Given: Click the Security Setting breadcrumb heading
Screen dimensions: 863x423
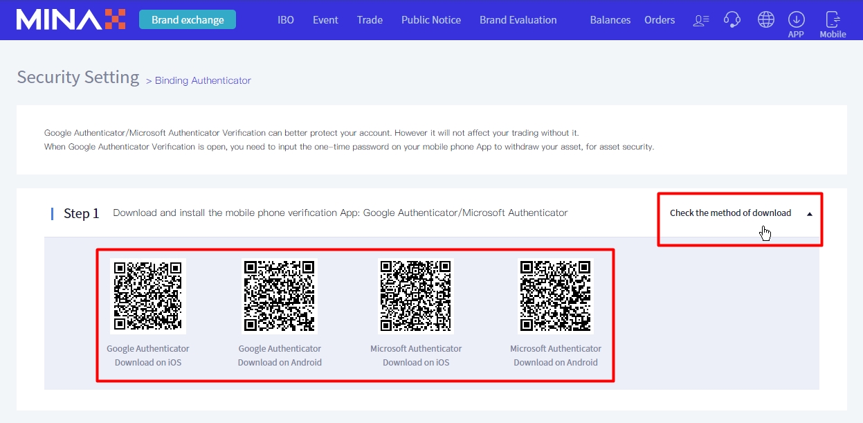Looking at the screenshot, I should (x=78, y=77).
